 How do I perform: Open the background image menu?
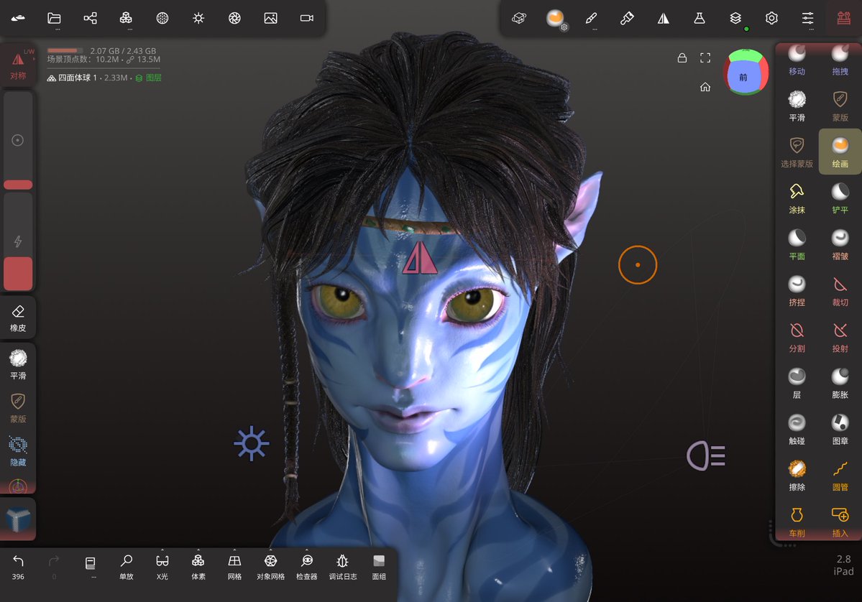tap(270, 18)
